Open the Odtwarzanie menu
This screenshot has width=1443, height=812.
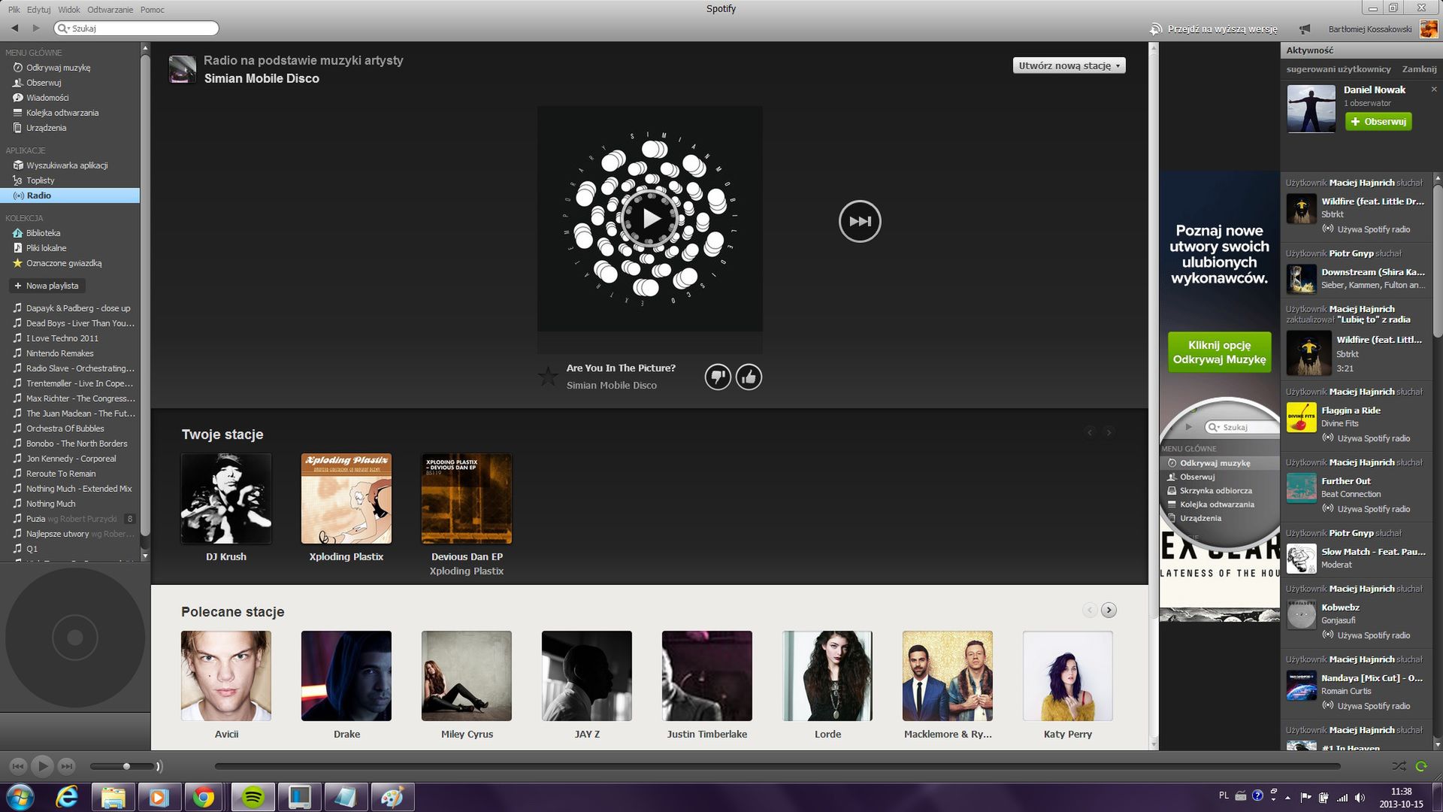point(110,9)
